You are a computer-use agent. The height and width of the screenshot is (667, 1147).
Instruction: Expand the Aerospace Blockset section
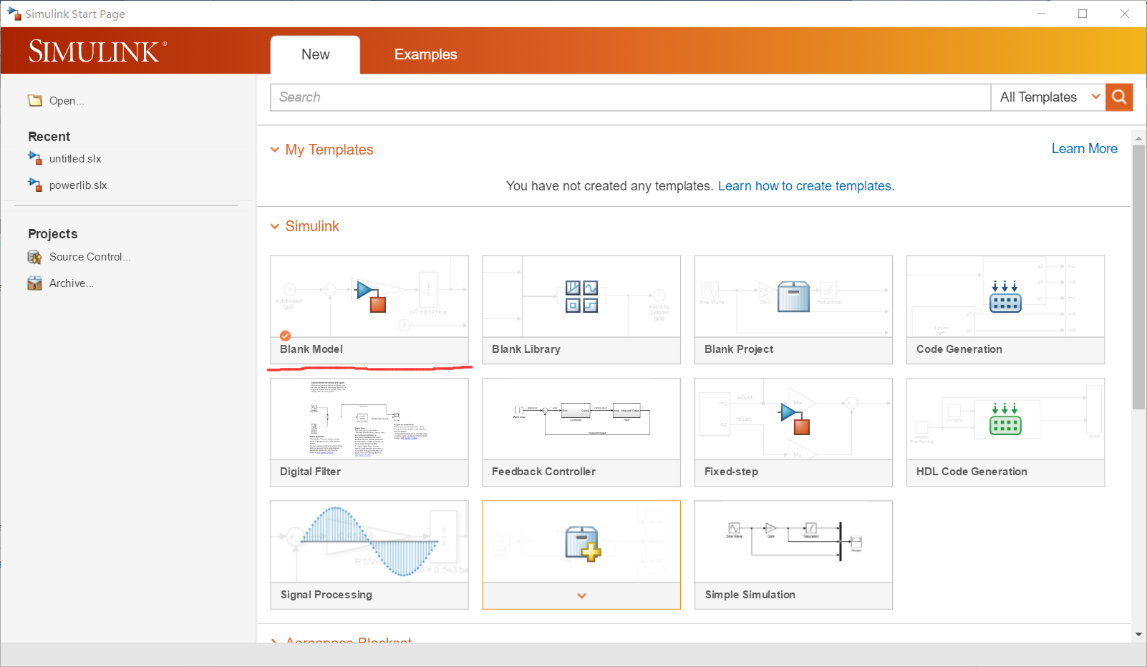[x=275, y=641]
